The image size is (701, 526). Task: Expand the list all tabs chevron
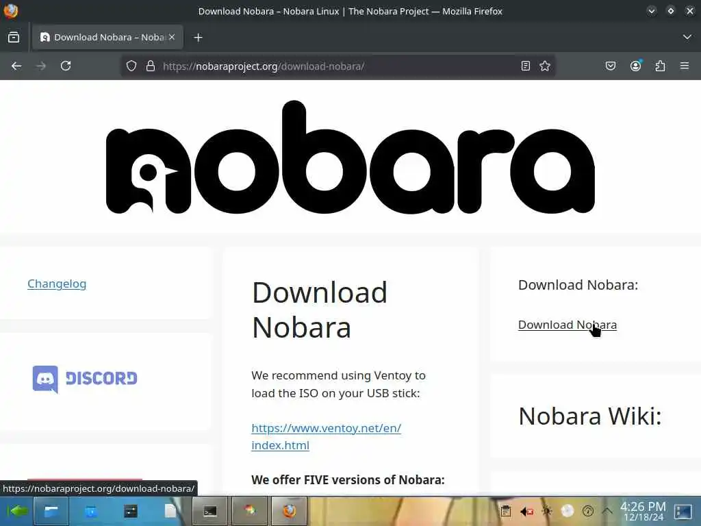pyautogui.click(x=687, y=37)
